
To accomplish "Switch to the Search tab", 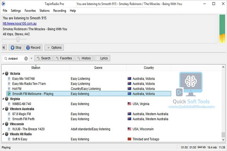I will coord(44,58).
